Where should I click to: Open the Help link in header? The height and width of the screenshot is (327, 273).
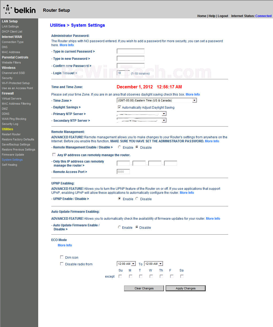pos(212,16)
